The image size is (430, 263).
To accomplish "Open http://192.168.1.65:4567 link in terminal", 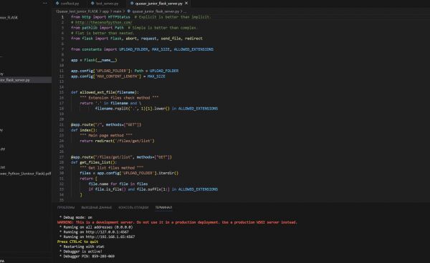I will pyautogui.click(x=110, y=237).
